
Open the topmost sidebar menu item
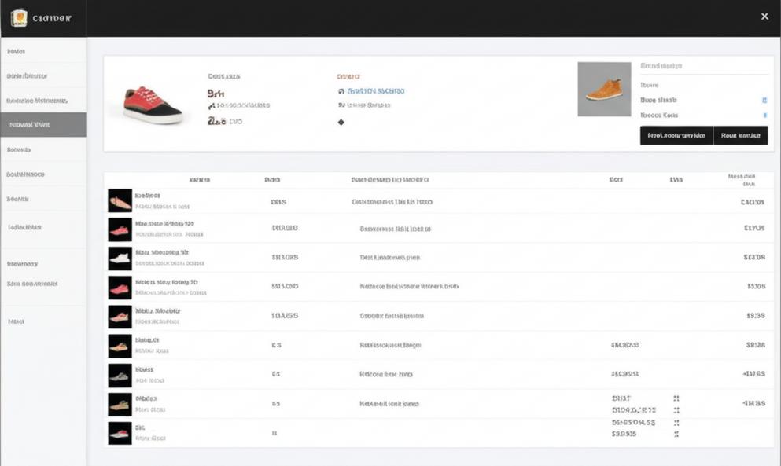[x=43, y=51]
